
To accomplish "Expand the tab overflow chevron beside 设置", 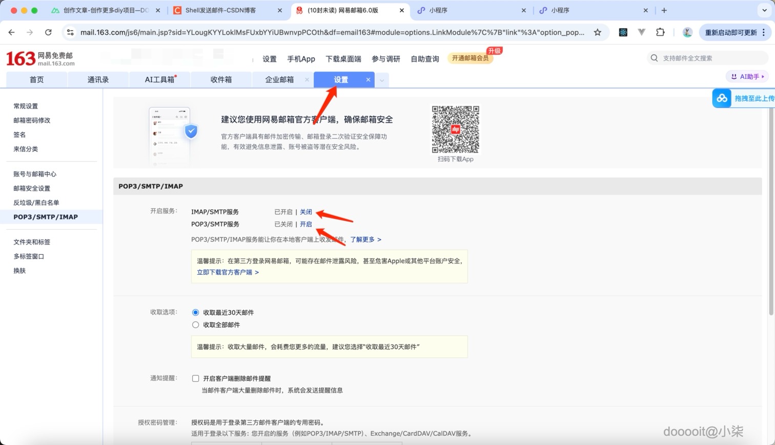I will point(381,80).
